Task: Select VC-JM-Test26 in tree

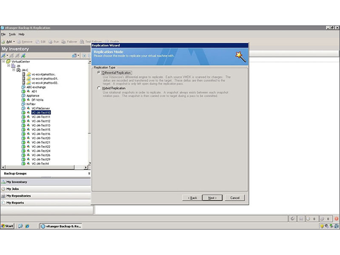Action: click(x=41, y=155)
